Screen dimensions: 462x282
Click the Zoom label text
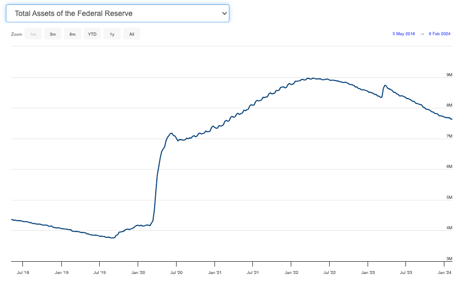(x=17, y=34)
